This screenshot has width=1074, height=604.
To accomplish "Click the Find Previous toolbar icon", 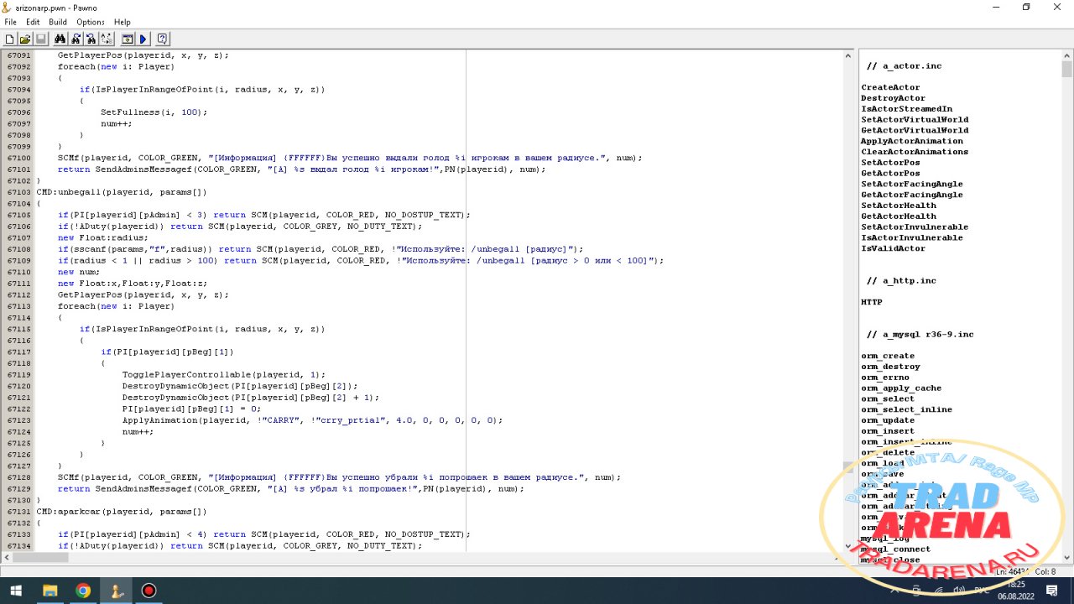I will 91,39.
